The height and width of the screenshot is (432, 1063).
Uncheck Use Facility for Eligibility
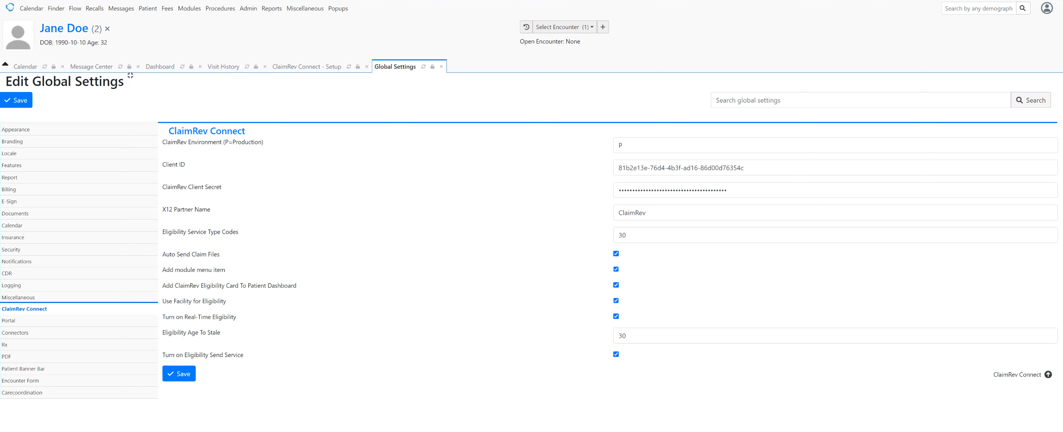pos(616,300)
